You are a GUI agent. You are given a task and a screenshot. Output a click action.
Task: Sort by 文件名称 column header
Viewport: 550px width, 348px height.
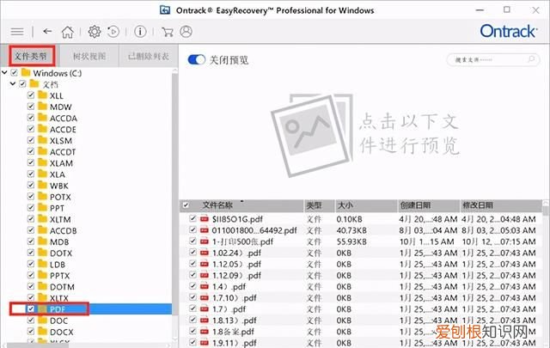click(x=217, y=205)
